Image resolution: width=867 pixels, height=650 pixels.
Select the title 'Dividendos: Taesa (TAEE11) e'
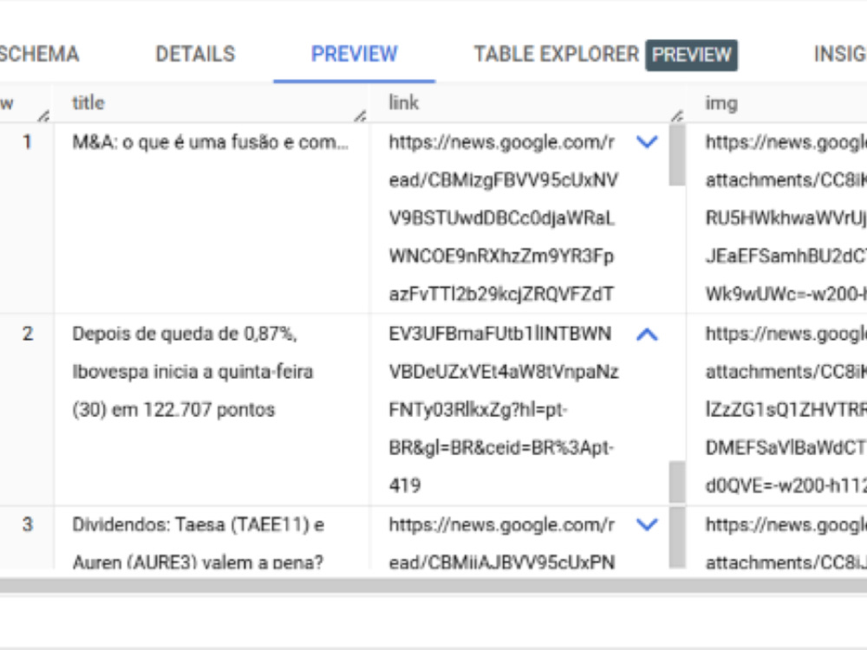pyautogui.click(x=199, y=524)
